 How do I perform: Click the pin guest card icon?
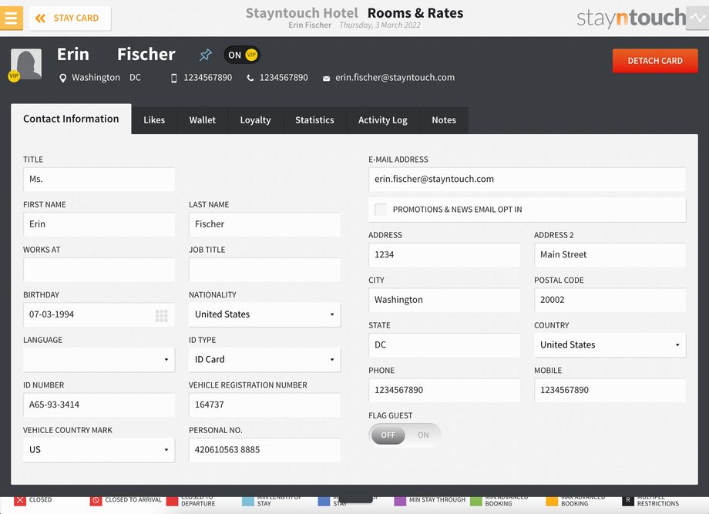206,55
